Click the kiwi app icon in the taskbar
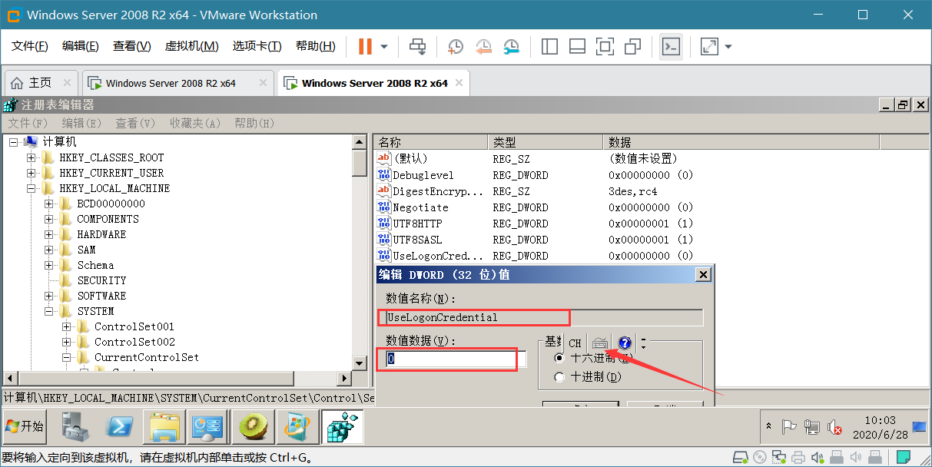Viewport: 932px width, 467px height. 253,426
